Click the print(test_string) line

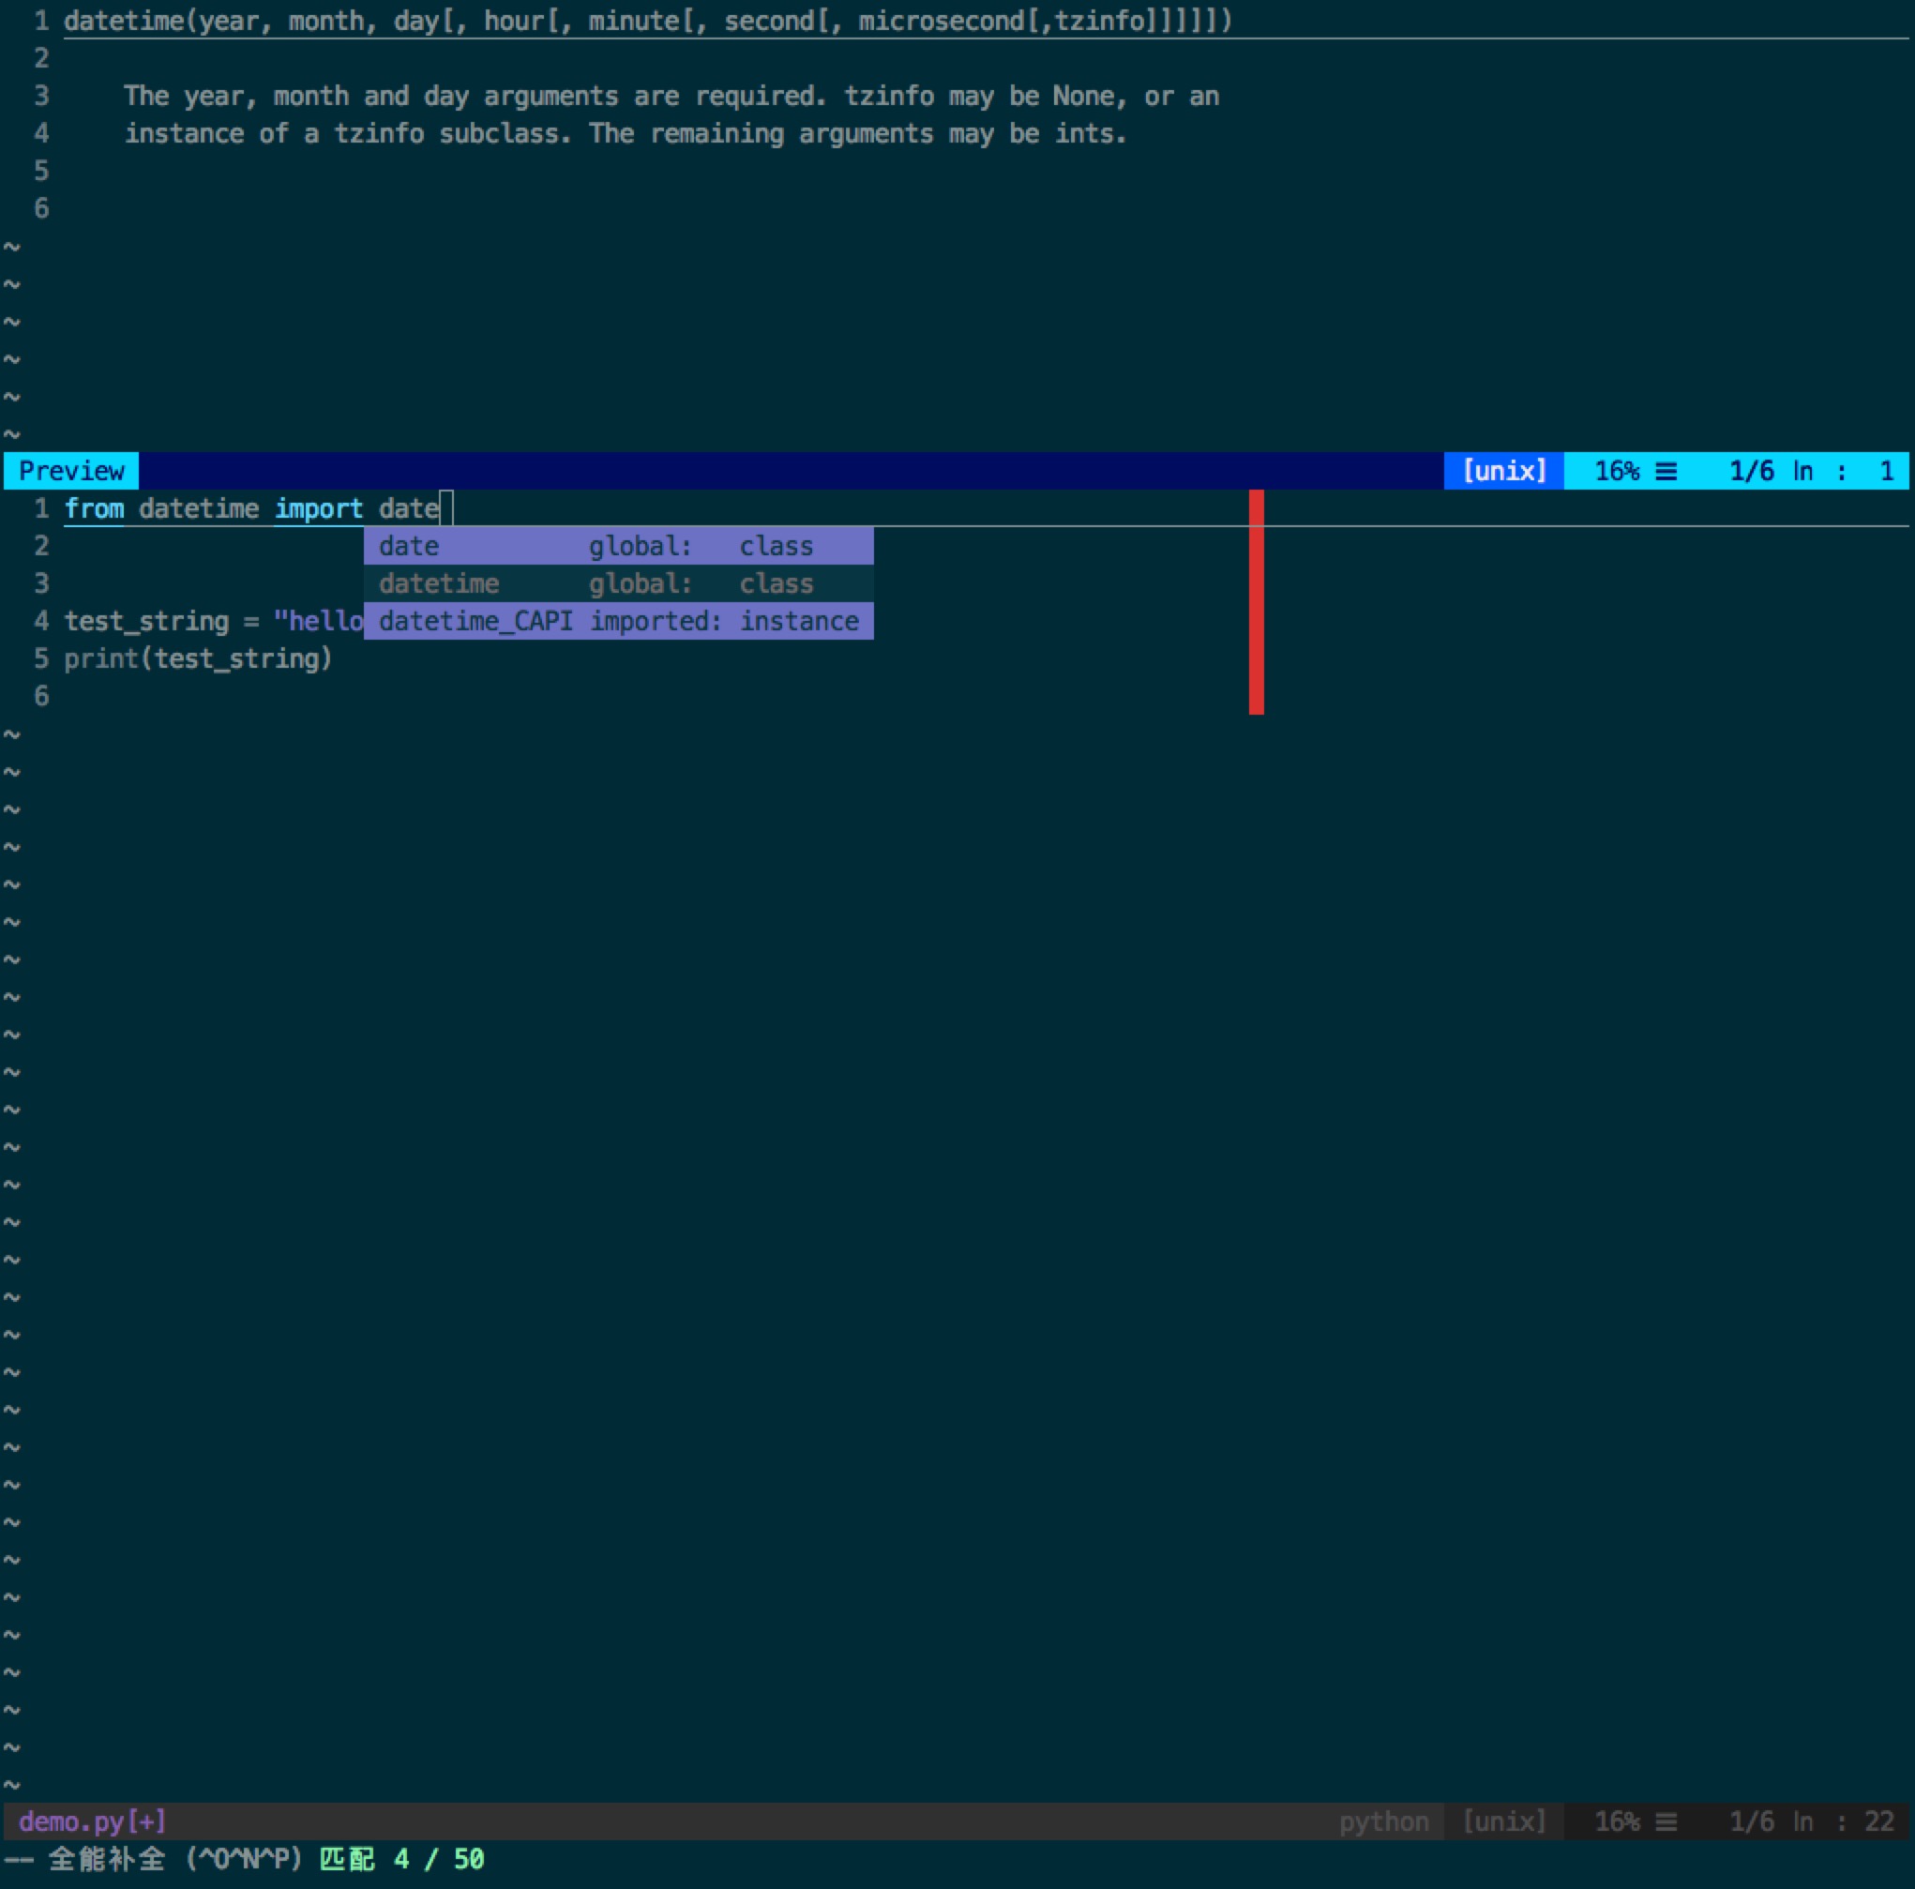[x=198, y=659]
